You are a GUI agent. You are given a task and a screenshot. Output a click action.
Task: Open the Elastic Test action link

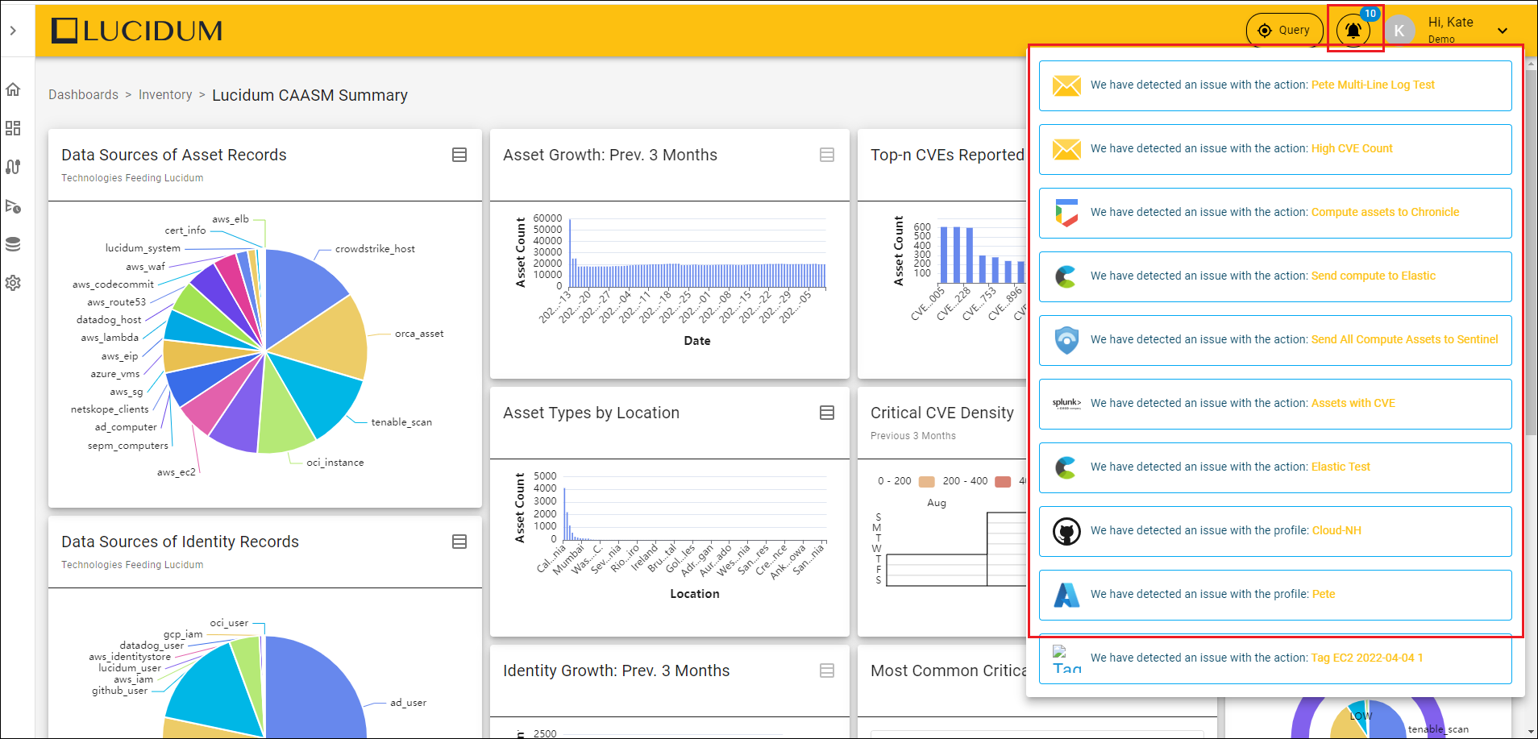click(1341, 467)
